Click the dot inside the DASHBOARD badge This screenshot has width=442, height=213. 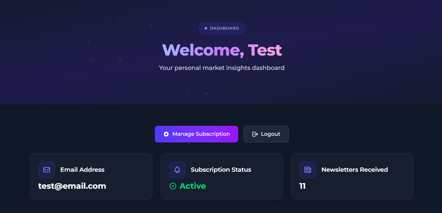coord(206,28)
